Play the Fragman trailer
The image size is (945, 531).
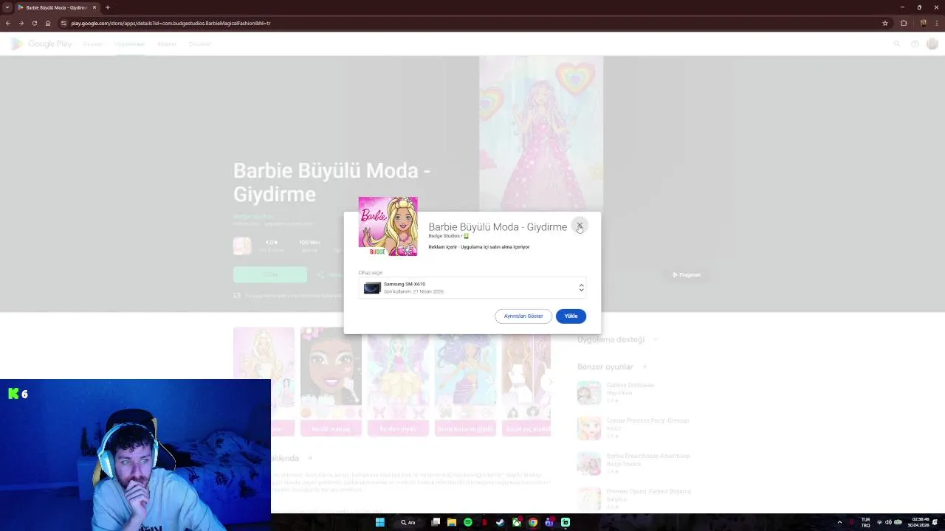click(x=687, y=275)
